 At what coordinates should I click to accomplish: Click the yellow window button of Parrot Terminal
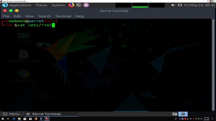pyautogui.click(x=17, y=10)
